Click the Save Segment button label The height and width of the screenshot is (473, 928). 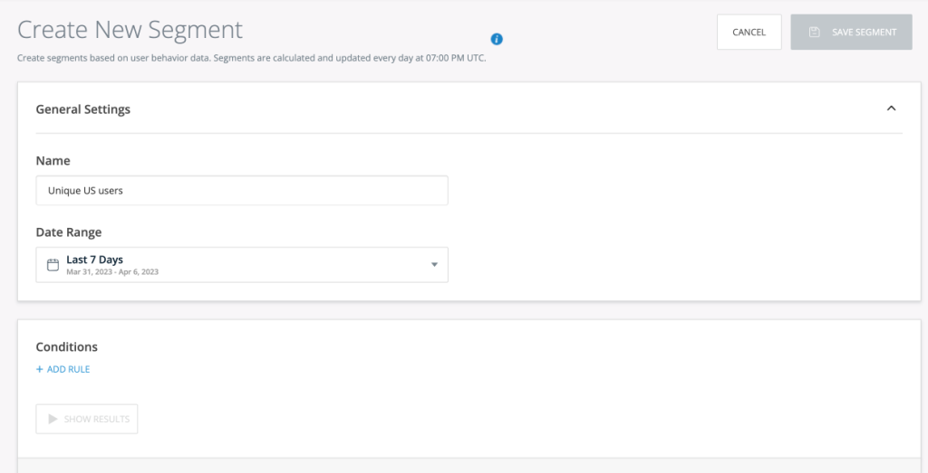(864, 33)
